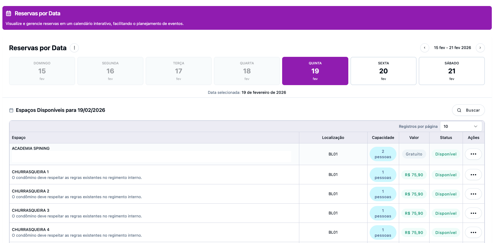This screenshot has height=243, width=496.
Task: Open the options menu beside Reservas por Data
Action: click(74, 48)
